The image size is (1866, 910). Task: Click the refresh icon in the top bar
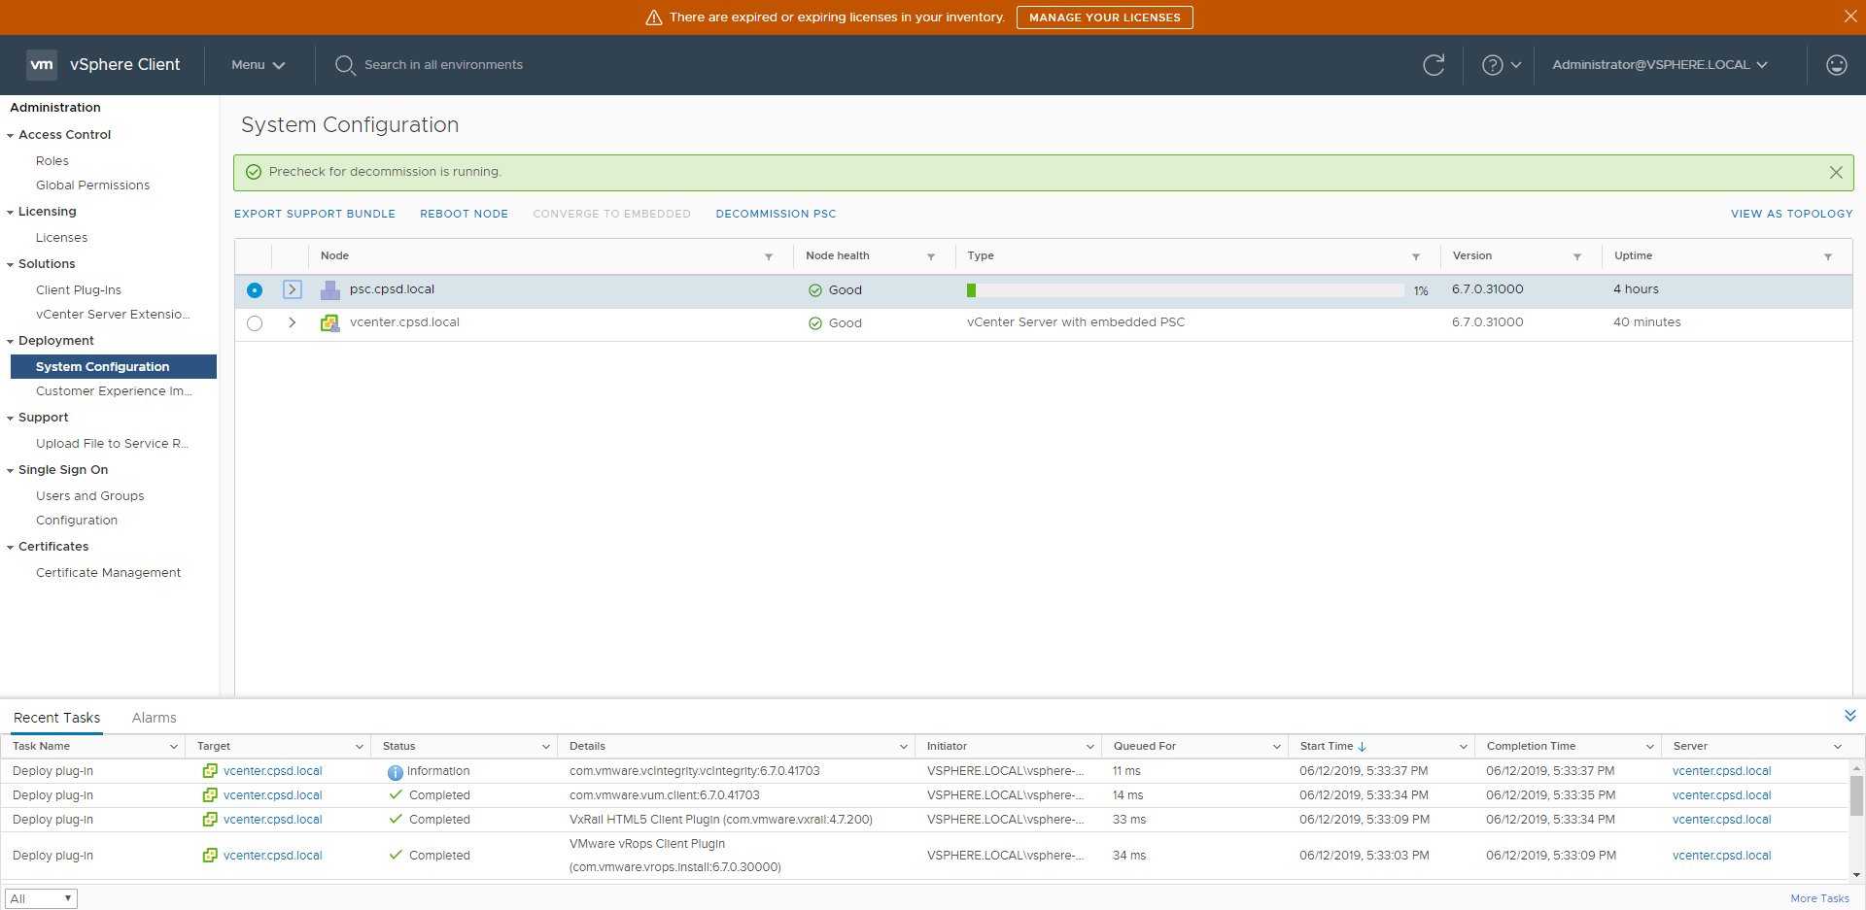click(1434, 65)
